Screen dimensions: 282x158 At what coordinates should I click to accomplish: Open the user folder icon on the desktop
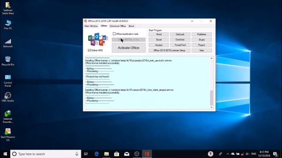click(x=8, y=8)
